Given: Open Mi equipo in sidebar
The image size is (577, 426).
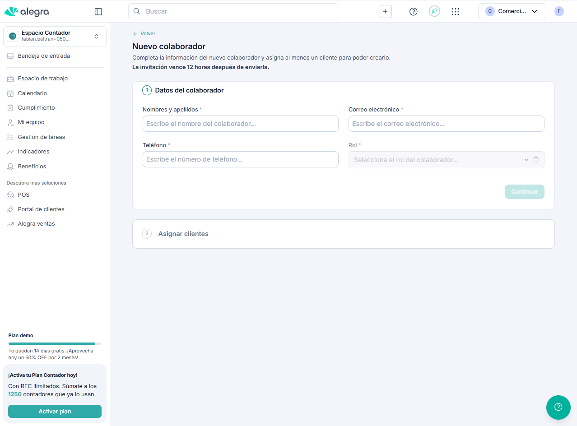Looking at the screenshot, I should 31,122.
